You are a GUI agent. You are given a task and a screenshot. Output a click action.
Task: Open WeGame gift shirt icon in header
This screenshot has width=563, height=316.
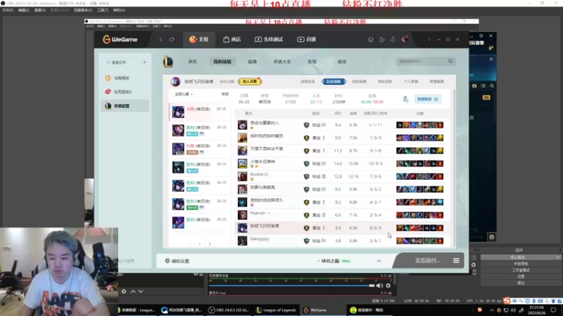coord(371,39)
